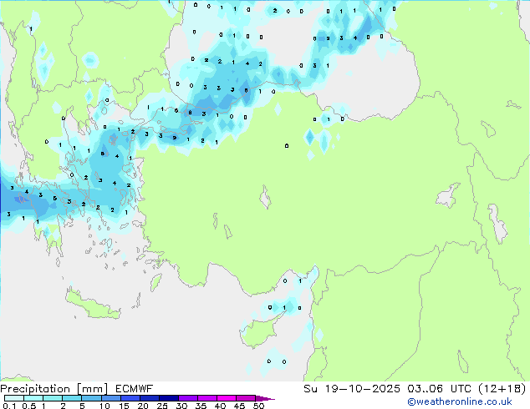The image size is (530, 409).
Task: Click the 'Precipitation [mm]' title text
Action: 54,389
